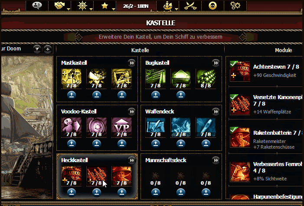Open the star menu in top bar
Viewport: 304px width, 206px height.
point(105,6)
